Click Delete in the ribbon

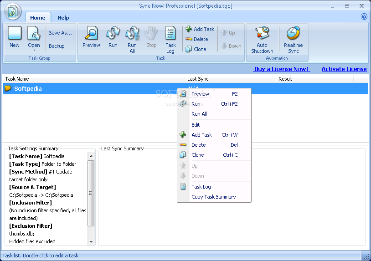pyautogui.click(x=197, y=39)
